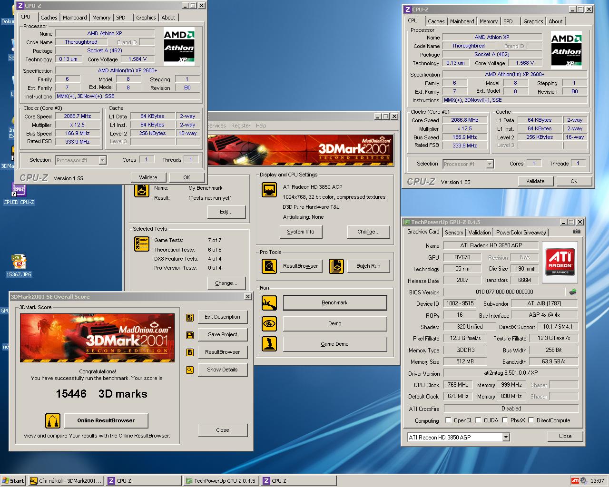Close the Overall Score dialog with Close button
Image resolution: width=609 pixels, height=487 pixels.
point(223,430)
